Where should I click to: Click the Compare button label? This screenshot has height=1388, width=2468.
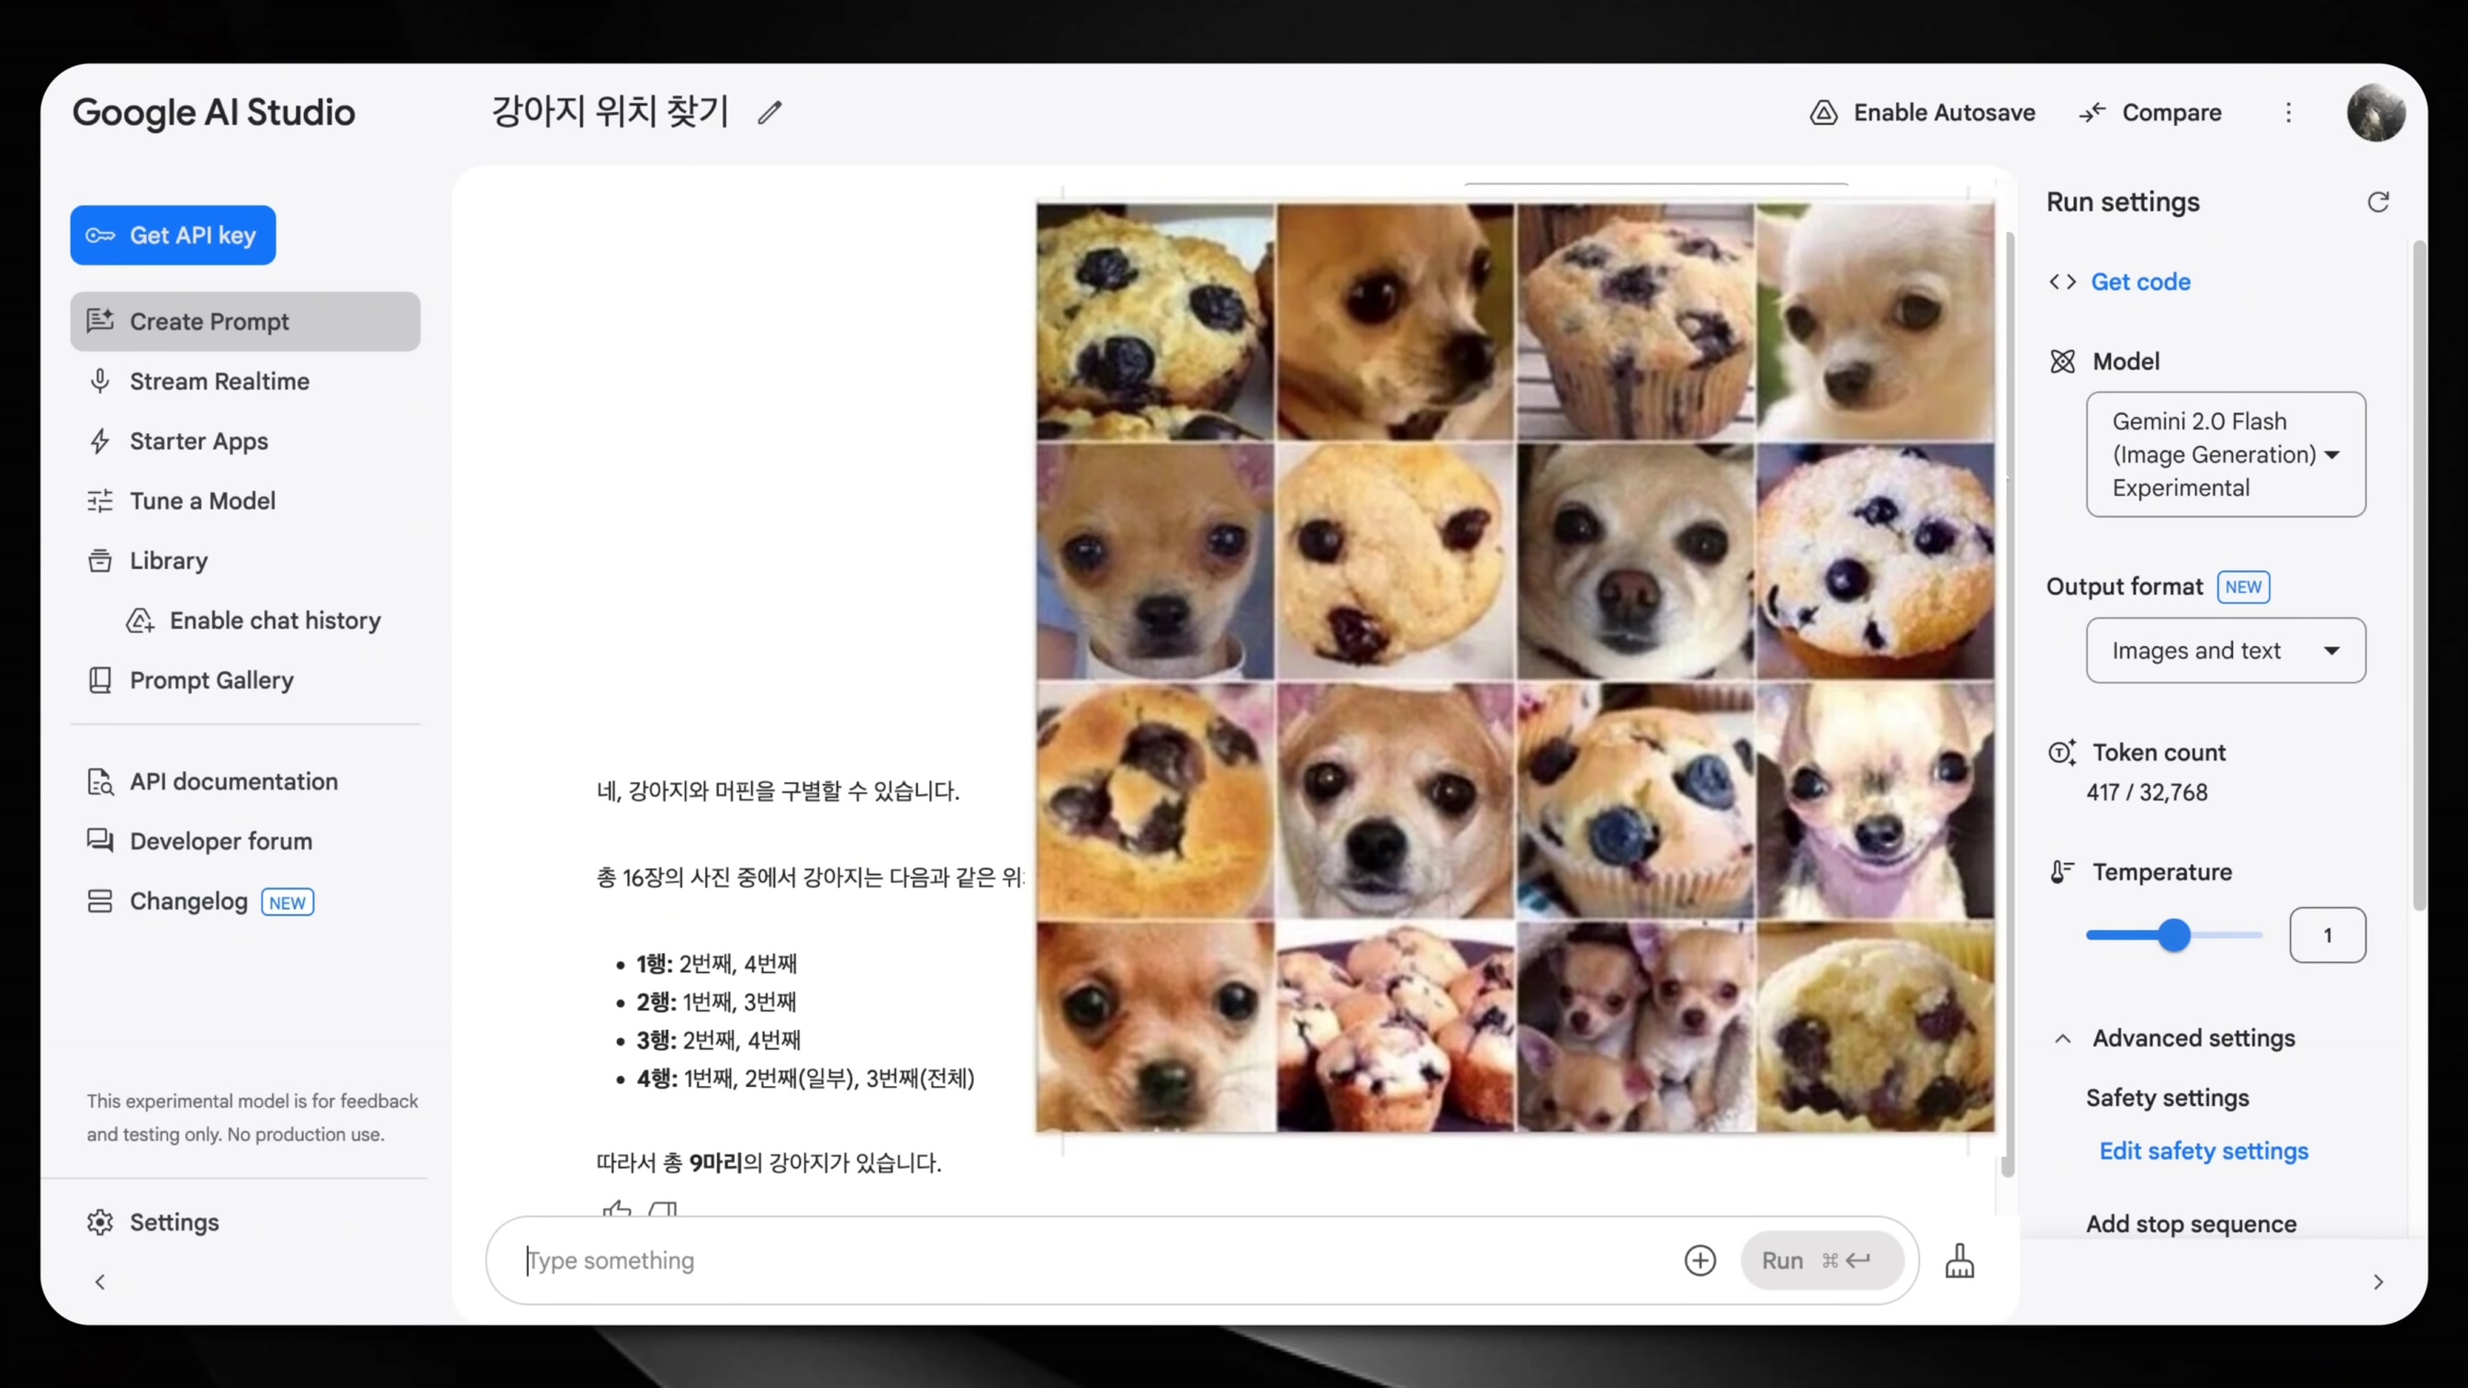2171,113
